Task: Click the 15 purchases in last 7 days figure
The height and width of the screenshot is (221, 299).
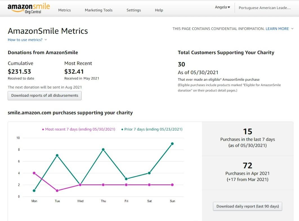Action: click(x=248, y=132)
